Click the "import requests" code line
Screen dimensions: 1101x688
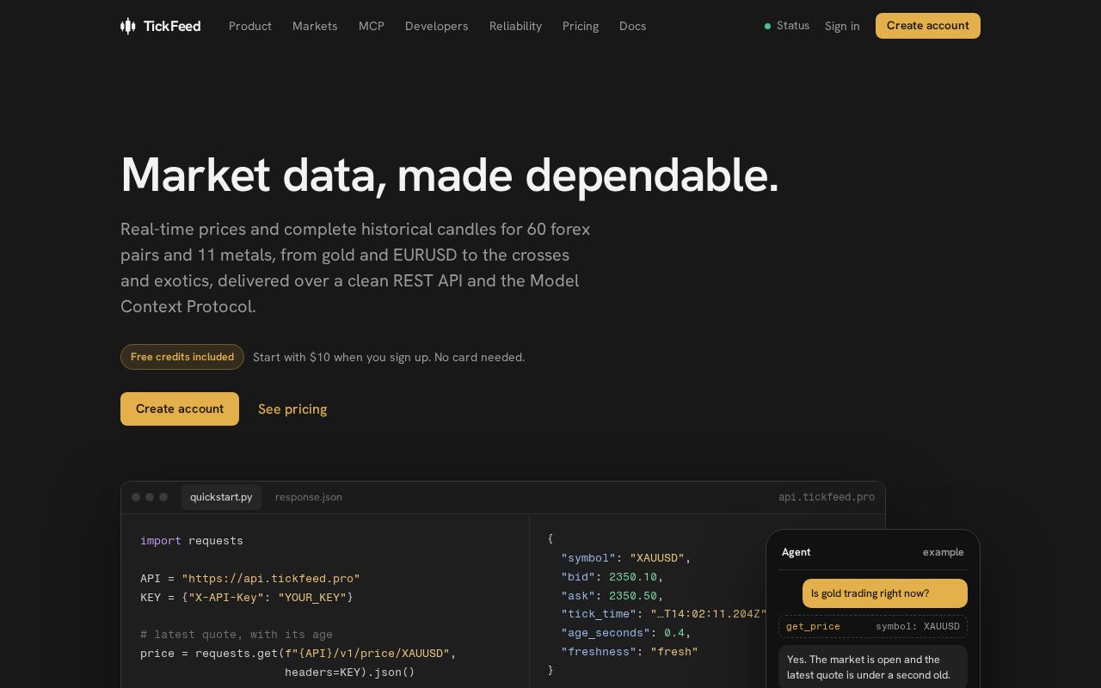[192, 541]
